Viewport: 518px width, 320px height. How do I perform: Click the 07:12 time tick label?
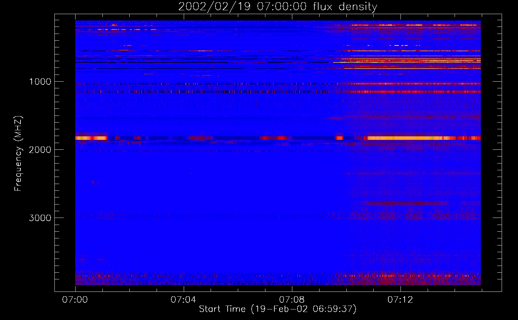point(400,300)
